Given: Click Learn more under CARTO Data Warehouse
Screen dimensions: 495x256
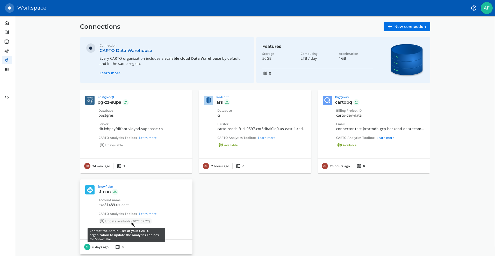Looking at the screenshot, I should click(x=110, y=73).
